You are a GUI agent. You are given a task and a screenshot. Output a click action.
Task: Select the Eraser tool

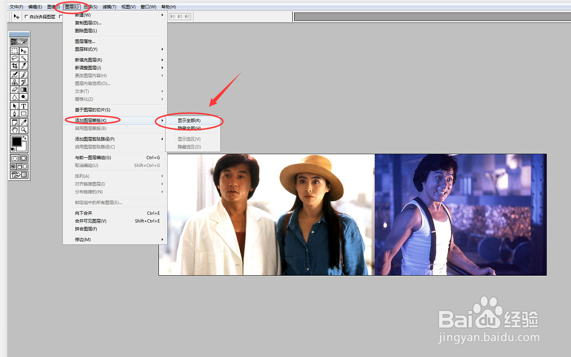pos(14,89)
